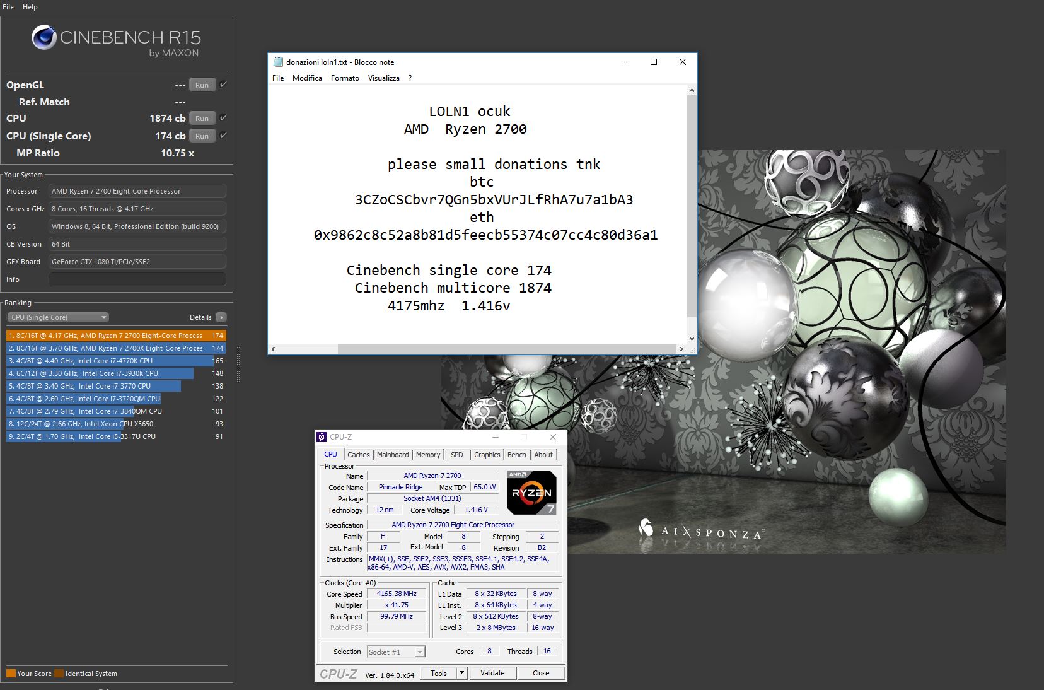
Task: Open the ranking Details arrow button
Action: pyautogui.click(x=221, y=317)
